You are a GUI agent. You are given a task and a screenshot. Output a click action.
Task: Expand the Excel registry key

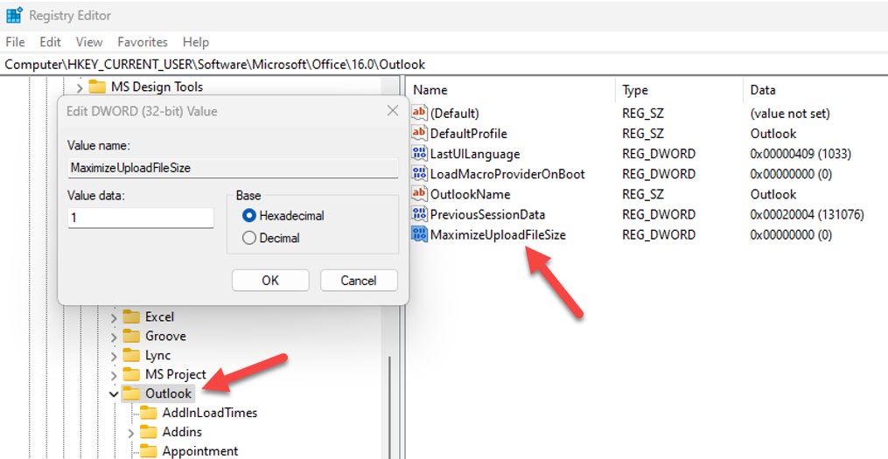click(114, 317)
